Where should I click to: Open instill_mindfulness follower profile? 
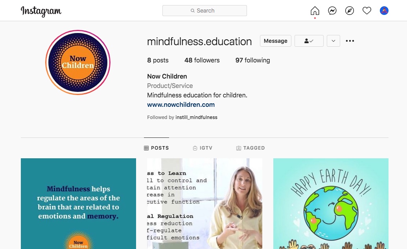196,117
